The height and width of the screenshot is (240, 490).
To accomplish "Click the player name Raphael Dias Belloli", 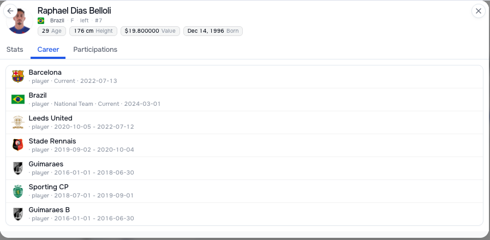I will pyautogui.click(x=74, y=10).
